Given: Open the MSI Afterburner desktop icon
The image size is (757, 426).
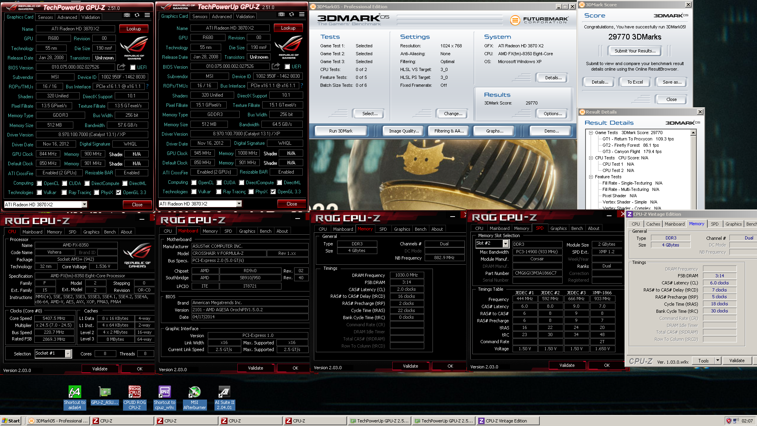Looking at the screenshot, I should click(x=194, y=398).
